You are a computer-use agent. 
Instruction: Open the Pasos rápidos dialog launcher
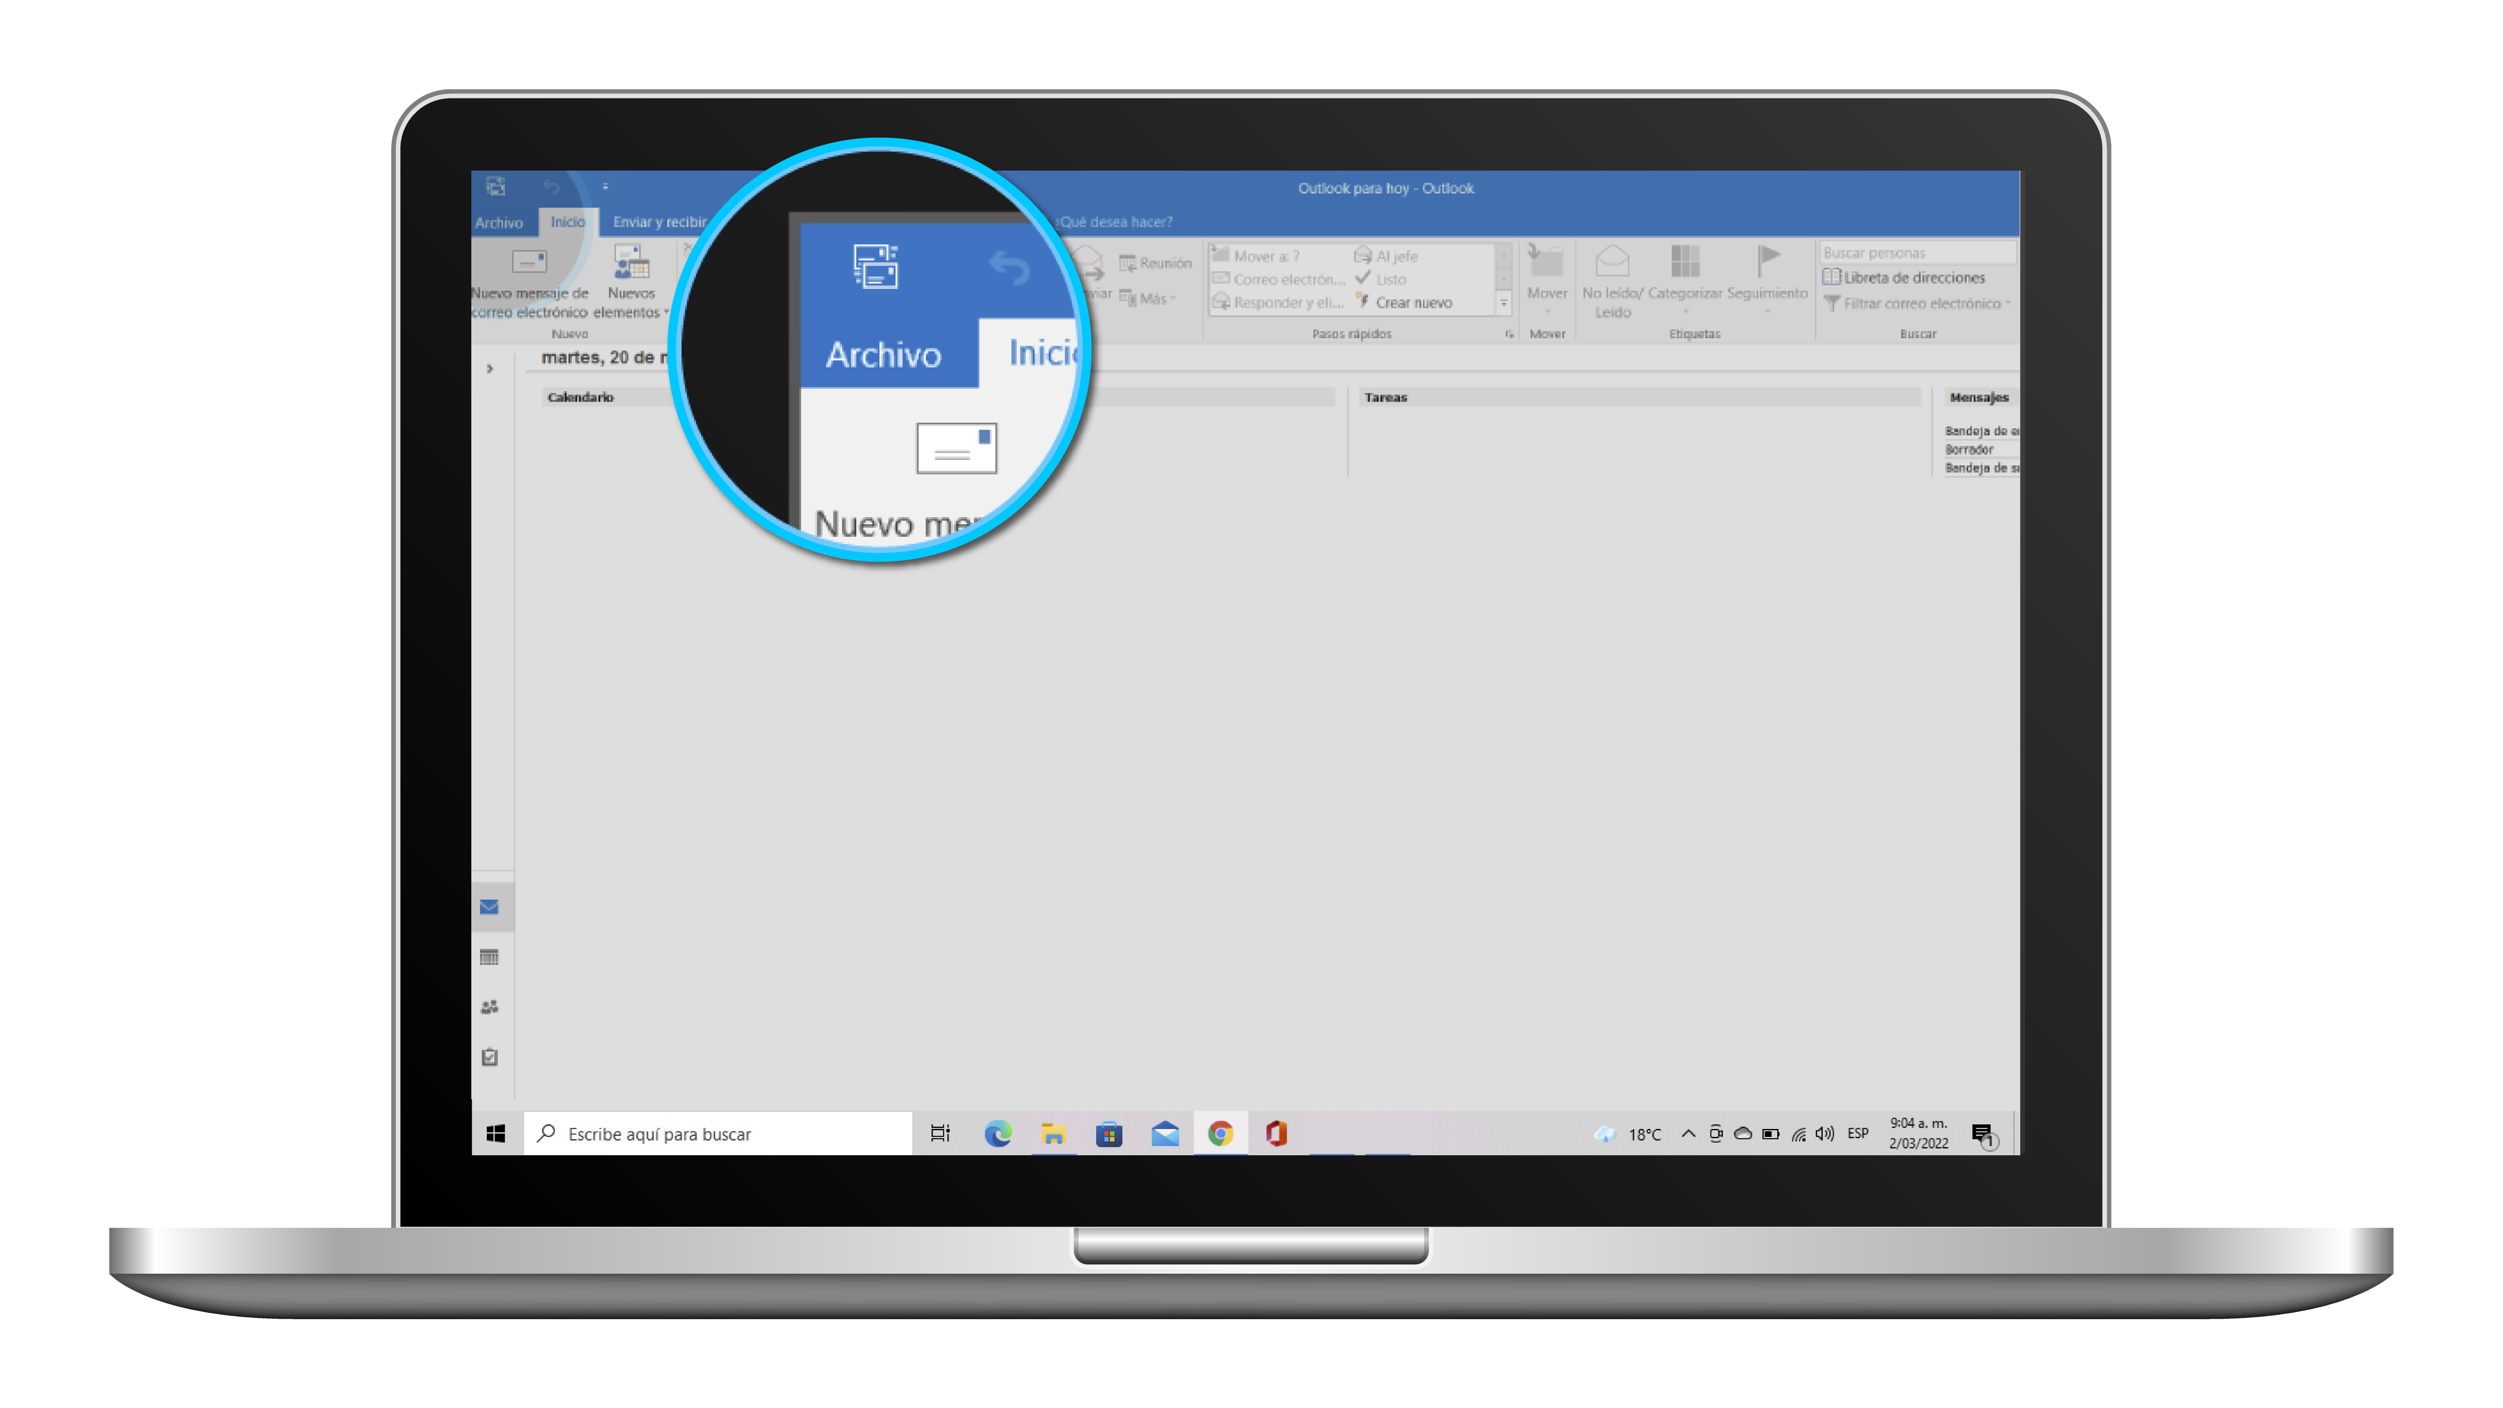1509,334
